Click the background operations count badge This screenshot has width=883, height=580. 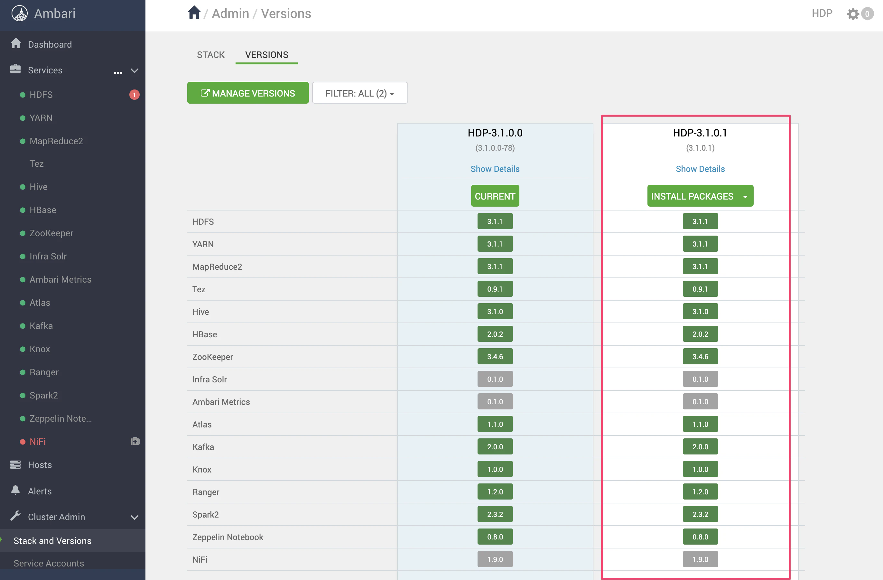(867, 14)
